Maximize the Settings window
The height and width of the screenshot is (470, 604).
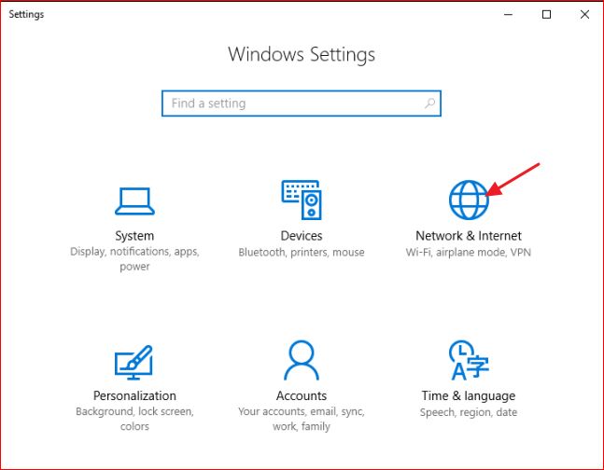(546, 15)
